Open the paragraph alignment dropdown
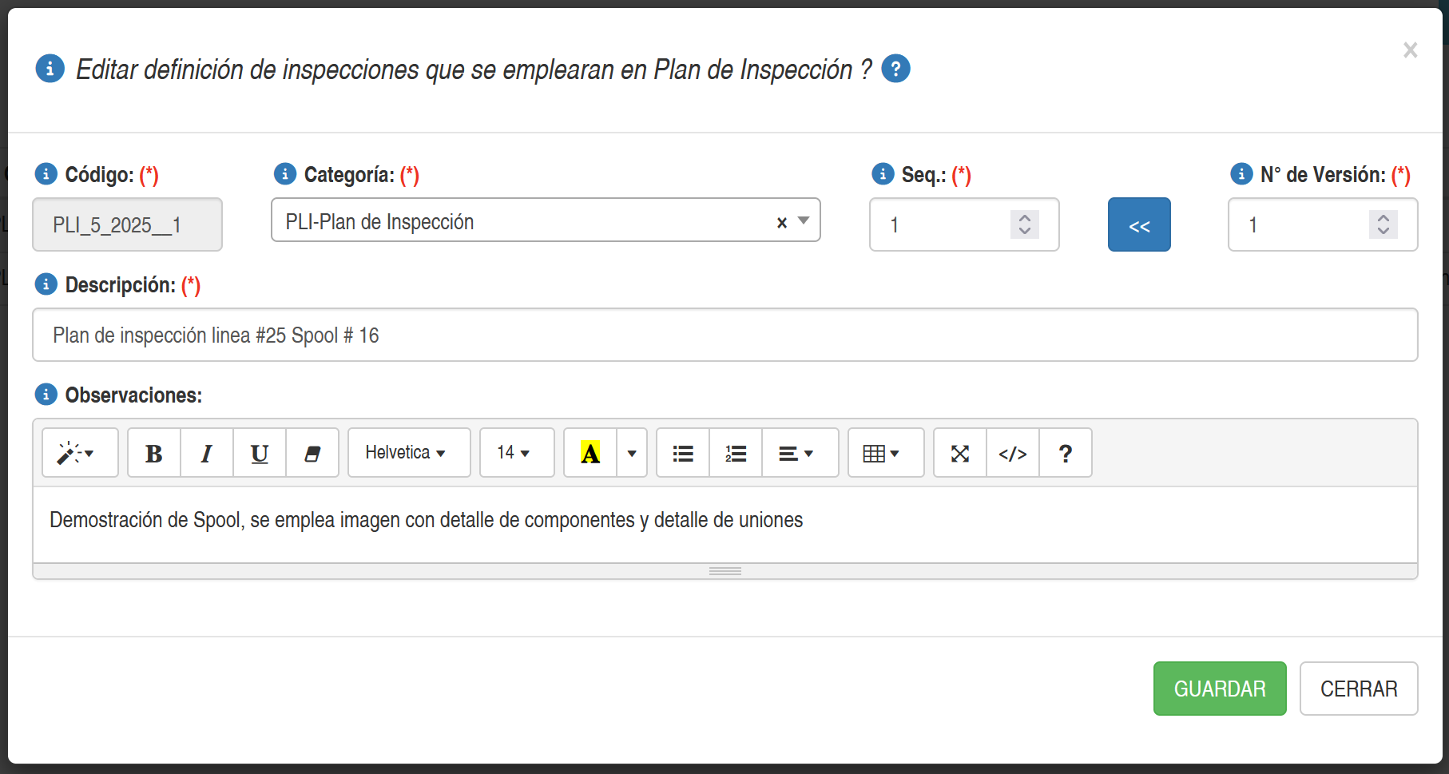This screenshot has height=774, width=1449. click(x=800, y=453)
